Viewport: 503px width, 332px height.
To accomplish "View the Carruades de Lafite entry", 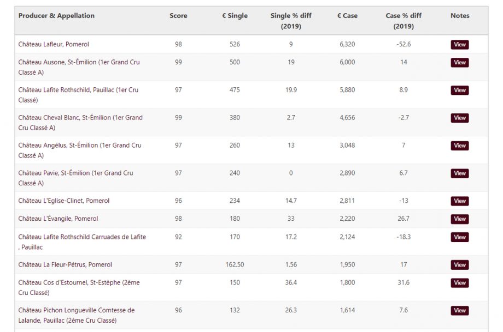I will (459, 237).
